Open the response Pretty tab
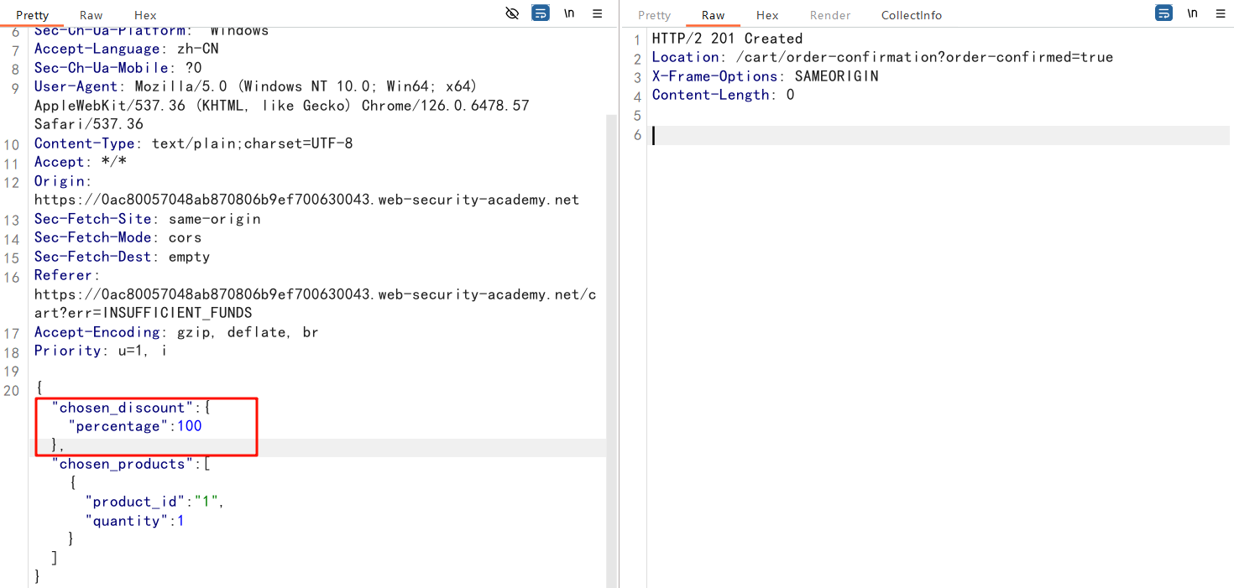 tap(654, 15)
